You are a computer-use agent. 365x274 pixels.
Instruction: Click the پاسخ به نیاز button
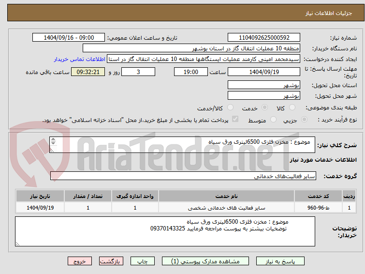tap(280, 261)
